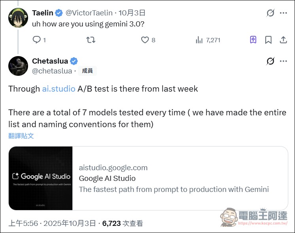The image size is (295, 233).
Task: Click Chetaslua's blue verified badge
Action: pyautogui.click(x=74, y=61)
